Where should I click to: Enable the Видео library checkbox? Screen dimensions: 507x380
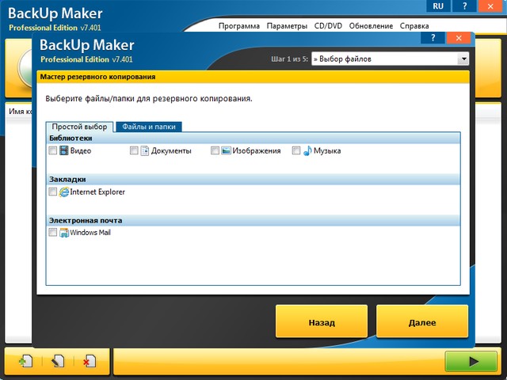coord(53,150)
